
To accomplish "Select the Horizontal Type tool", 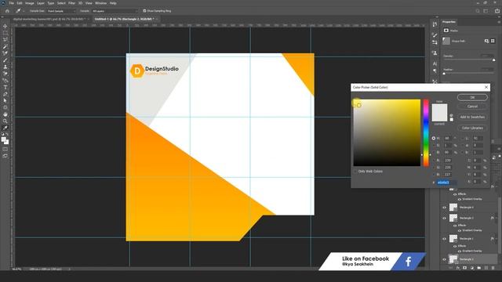I will [x=5, y=87].
